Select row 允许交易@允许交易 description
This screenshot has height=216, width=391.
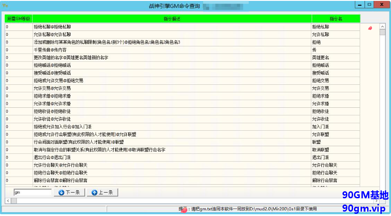point(172,88)
